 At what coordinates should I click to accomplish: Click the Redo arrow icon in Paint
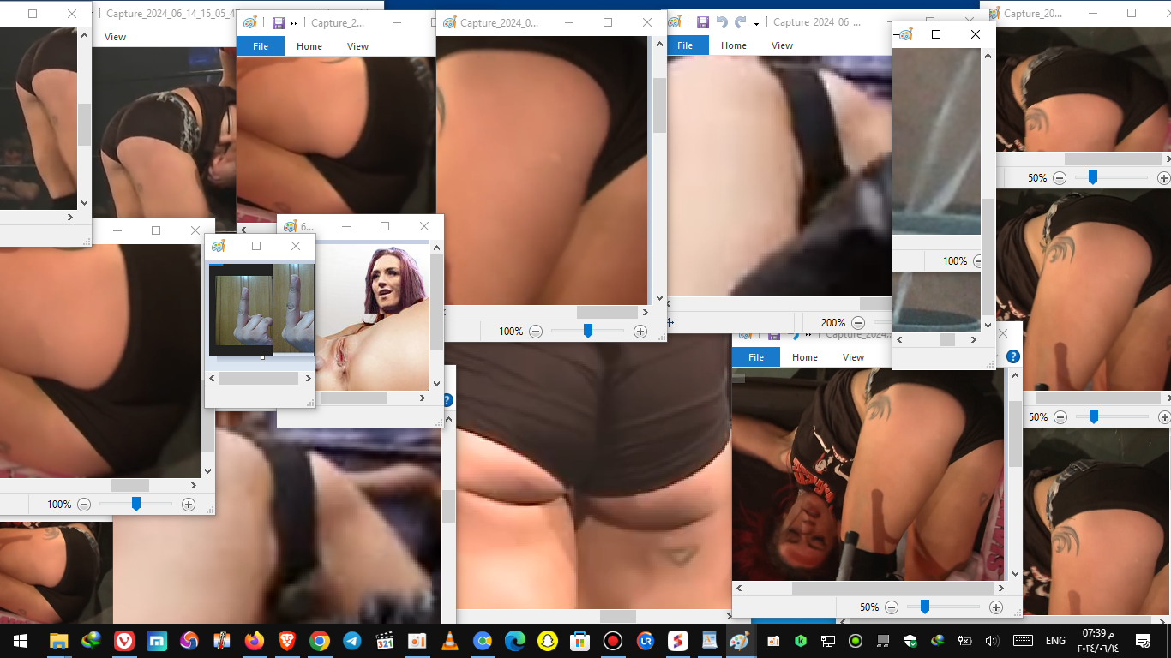pos(739,22)
